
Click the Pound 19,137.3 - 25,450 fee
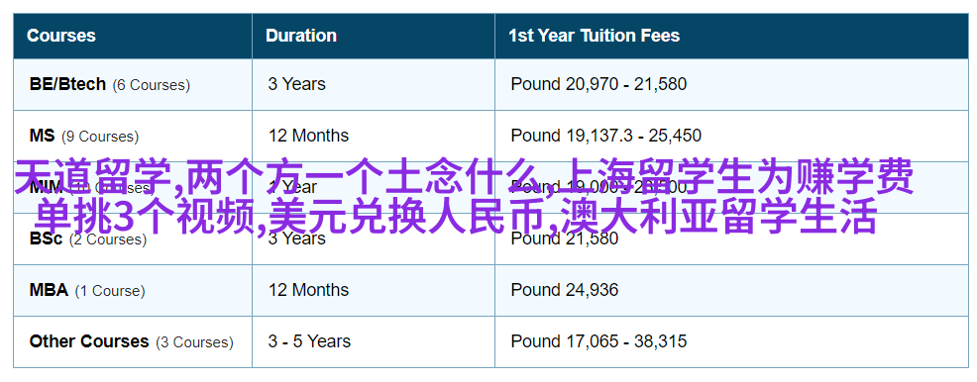[x=606, y=136]
